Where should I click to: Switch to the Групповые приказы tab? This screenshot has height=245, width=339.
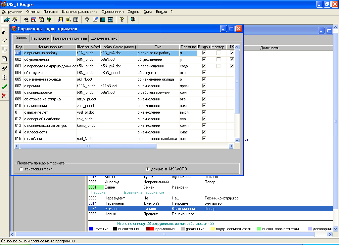[x=70, y=38]
